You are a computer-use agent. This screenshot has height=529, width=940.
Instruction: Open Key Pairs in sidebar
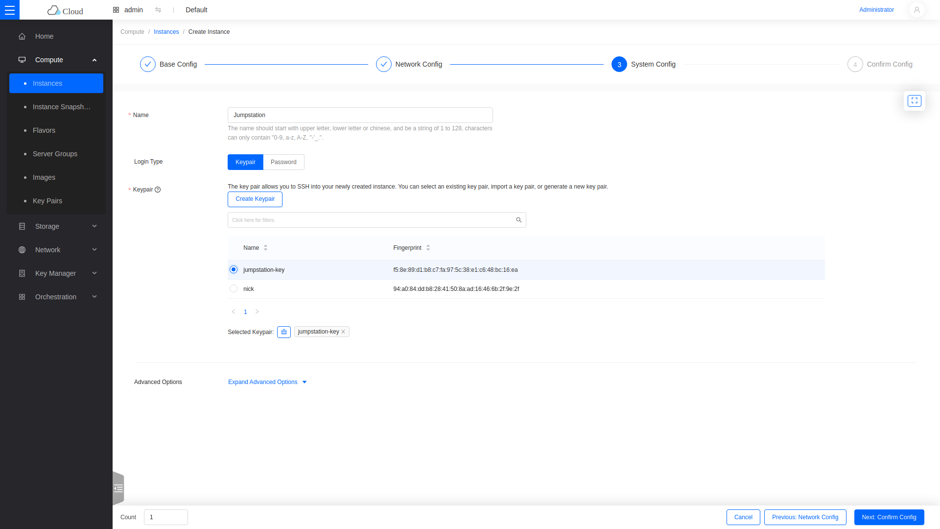(56, 201)
